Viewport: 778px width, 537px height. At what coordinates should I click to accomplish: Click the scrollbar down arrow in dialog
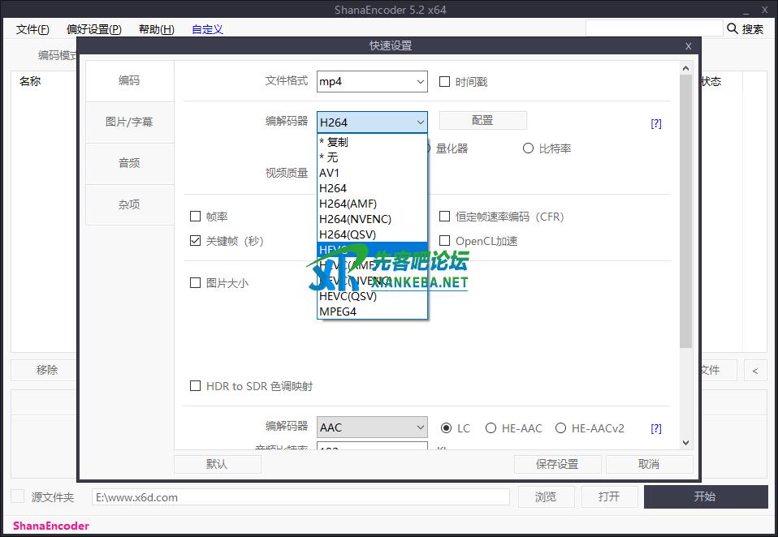(x=685, y=442)
